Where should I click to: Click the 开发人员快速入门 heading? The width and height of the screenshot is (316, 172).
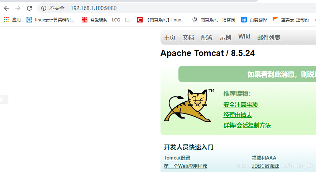pyautogui.click(x=188, y=147)
